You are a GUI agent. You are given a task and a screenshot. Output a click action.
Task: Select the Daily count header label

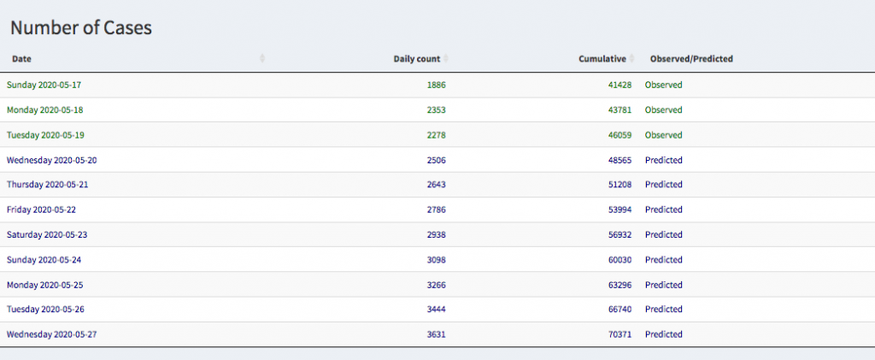pos(416,59)
